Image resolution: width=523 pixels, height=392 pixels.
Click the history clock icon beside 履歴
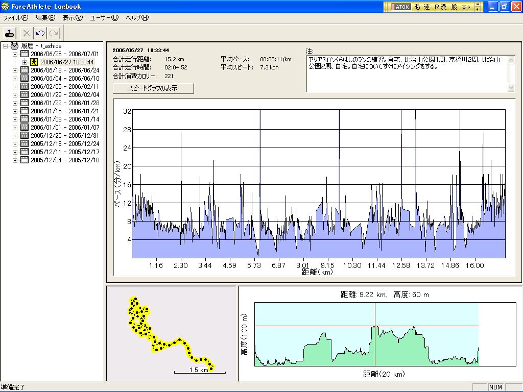click(14, 45)
